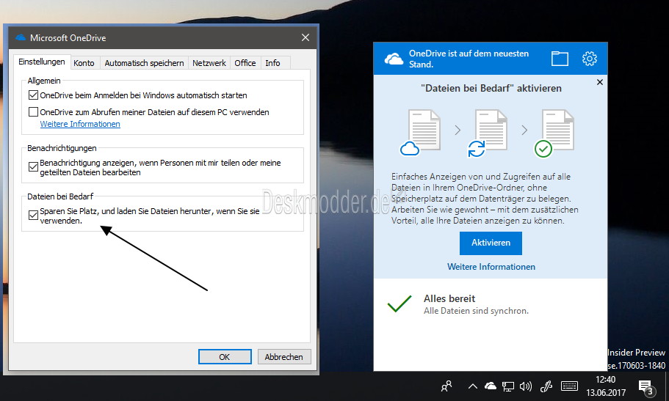Screen dimensions: 669x401
Task: Select the Einstellungen tab
Action: click(42, 62)
